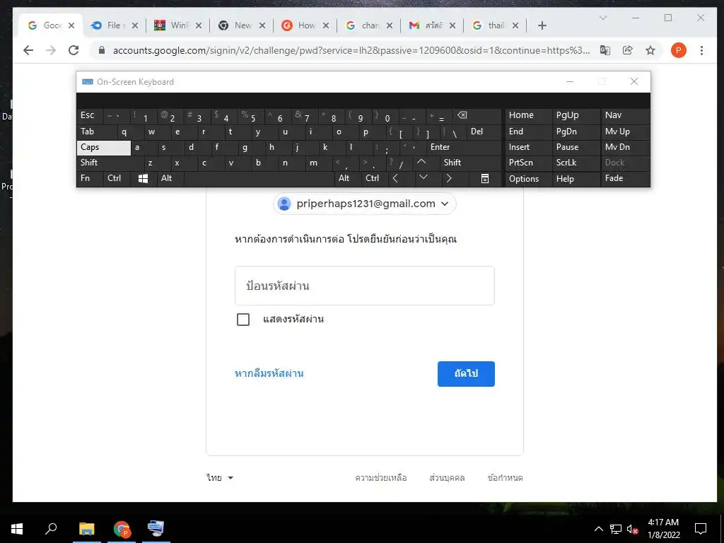Open the tab search chevron
Screen dimensions: 724x543
point(602,18)
